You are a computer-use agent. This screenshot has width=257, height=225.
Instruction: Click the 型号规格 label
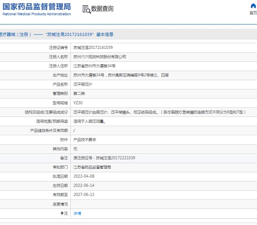(x=60, y=103)
